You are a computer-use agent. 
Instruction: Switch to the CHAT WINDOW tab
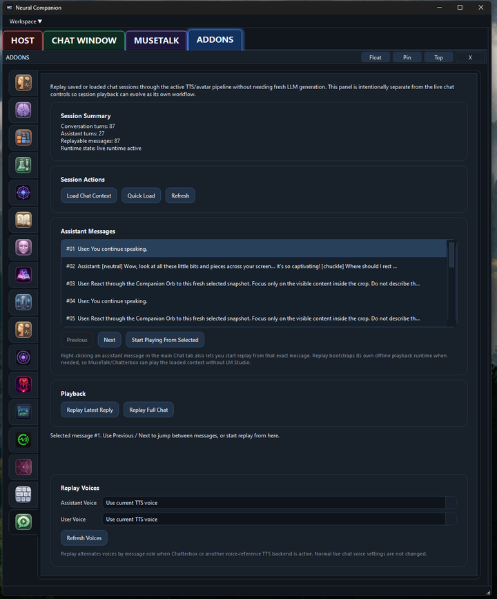84,41
